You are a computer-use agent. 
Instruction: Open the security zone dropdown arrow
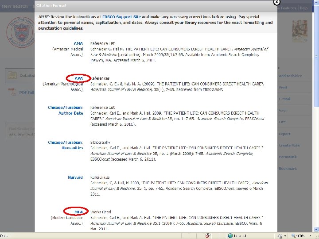tap(285, 236)
